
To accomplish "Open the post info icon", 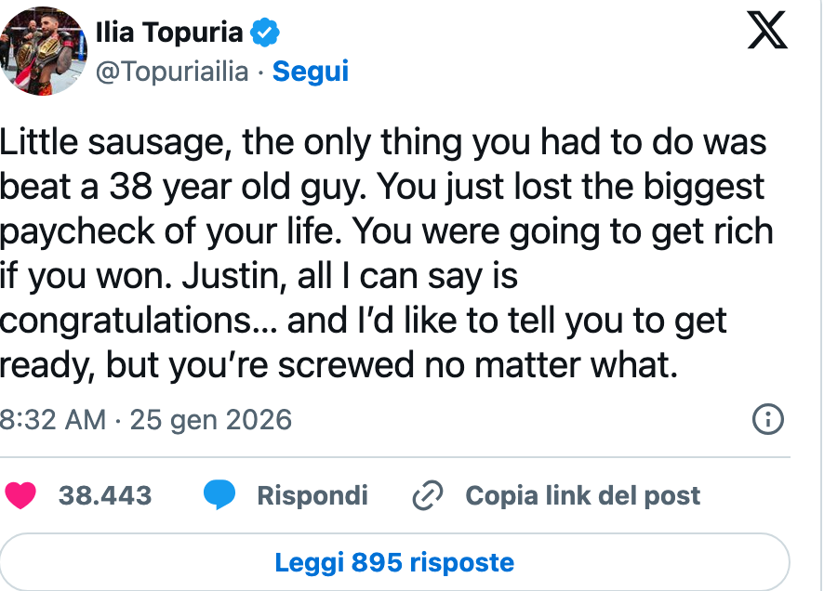I will (x=766, y=419).
